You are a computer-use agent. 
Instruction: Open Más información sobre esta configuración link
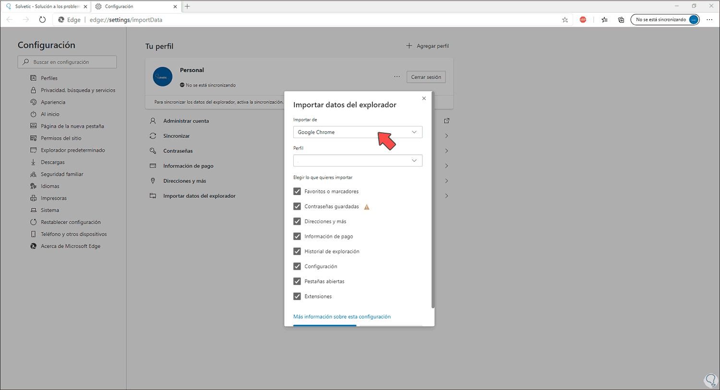(342, 317)
